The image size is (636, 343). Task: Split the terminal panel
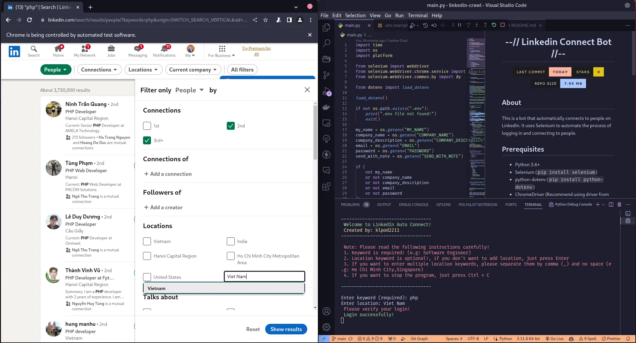tap(611, 205)
